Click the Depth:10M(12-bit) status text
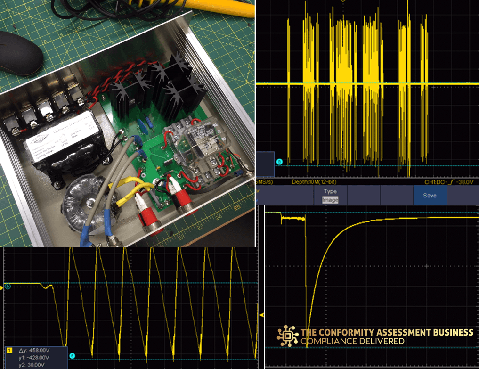 [314, 182]
